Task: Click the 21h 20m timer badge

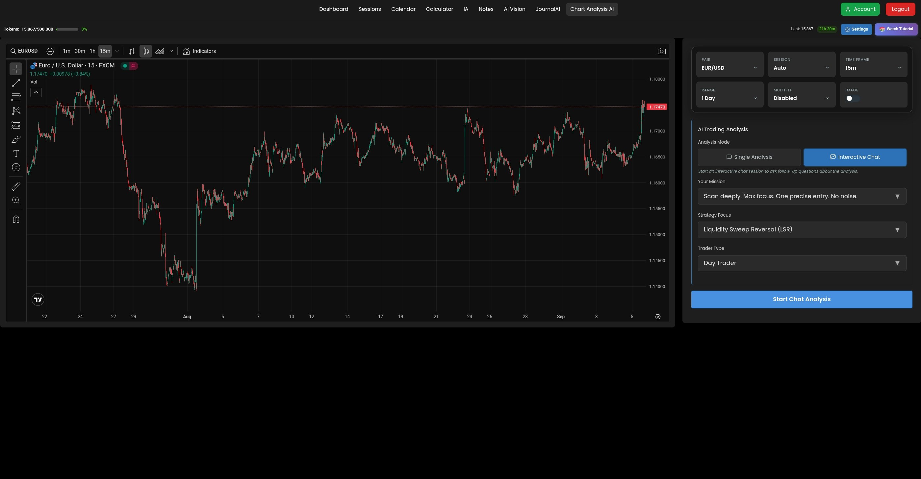Action: 827,29
